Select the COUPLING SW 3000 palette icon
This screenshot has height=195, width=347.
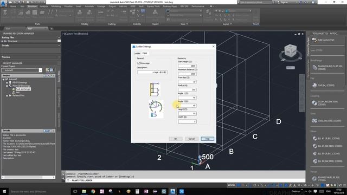[x=314, y=103]
